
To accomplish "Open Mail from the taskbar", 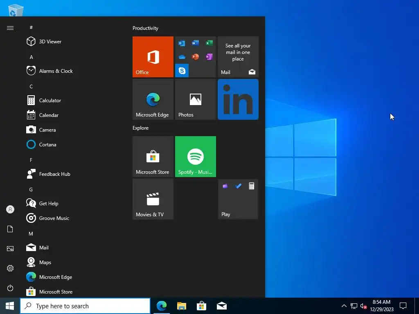I will [221, 306].
